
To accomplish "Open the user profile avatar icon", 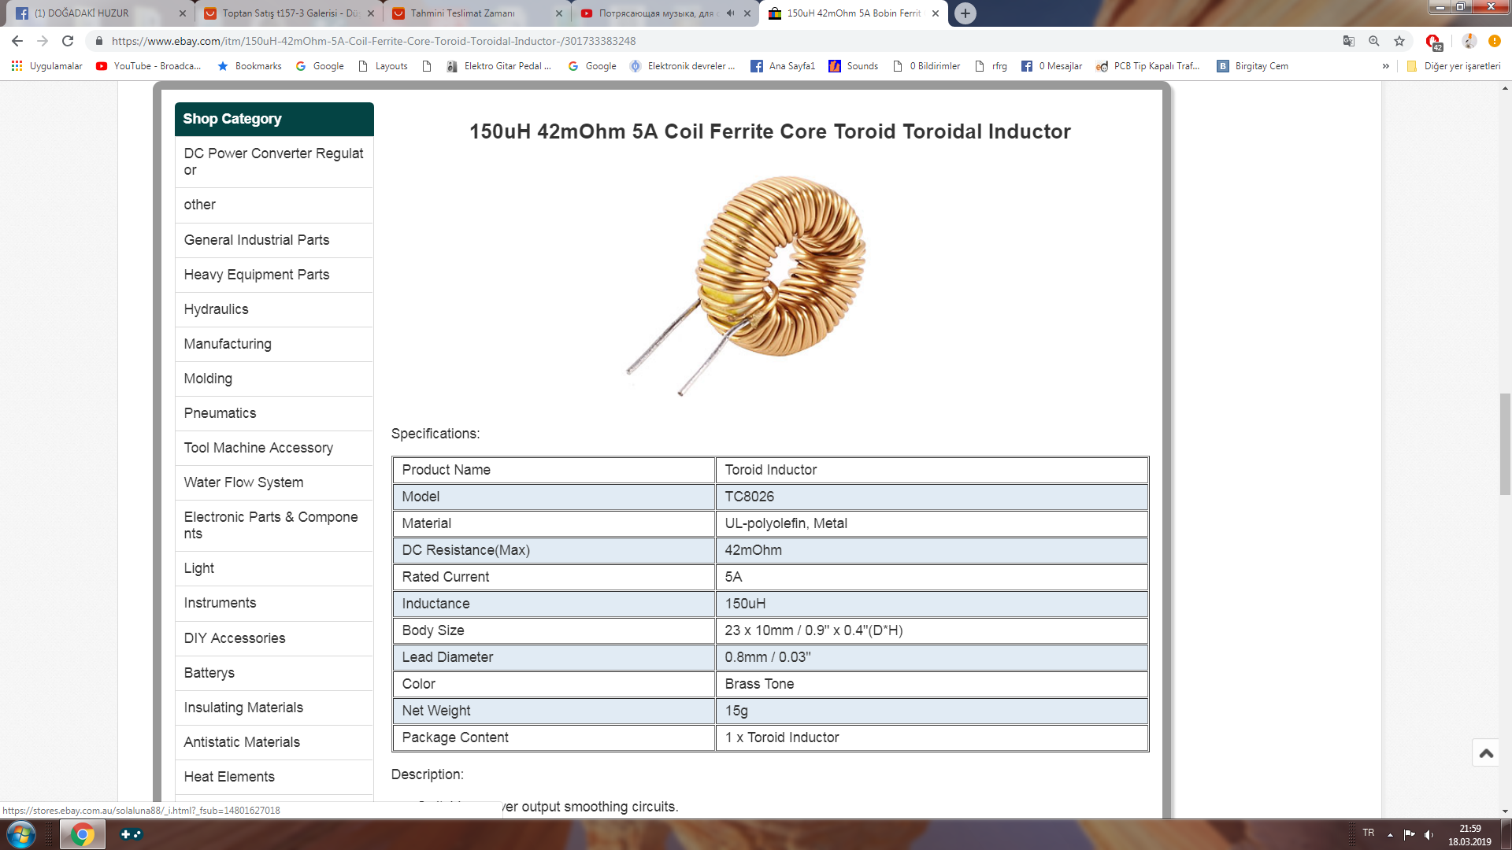I will click(x=1469, y=41).
